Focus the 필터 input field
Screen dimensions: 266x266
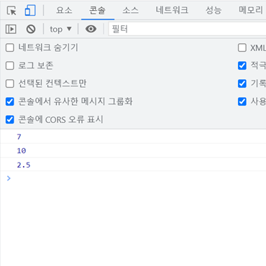pos(187,29)
